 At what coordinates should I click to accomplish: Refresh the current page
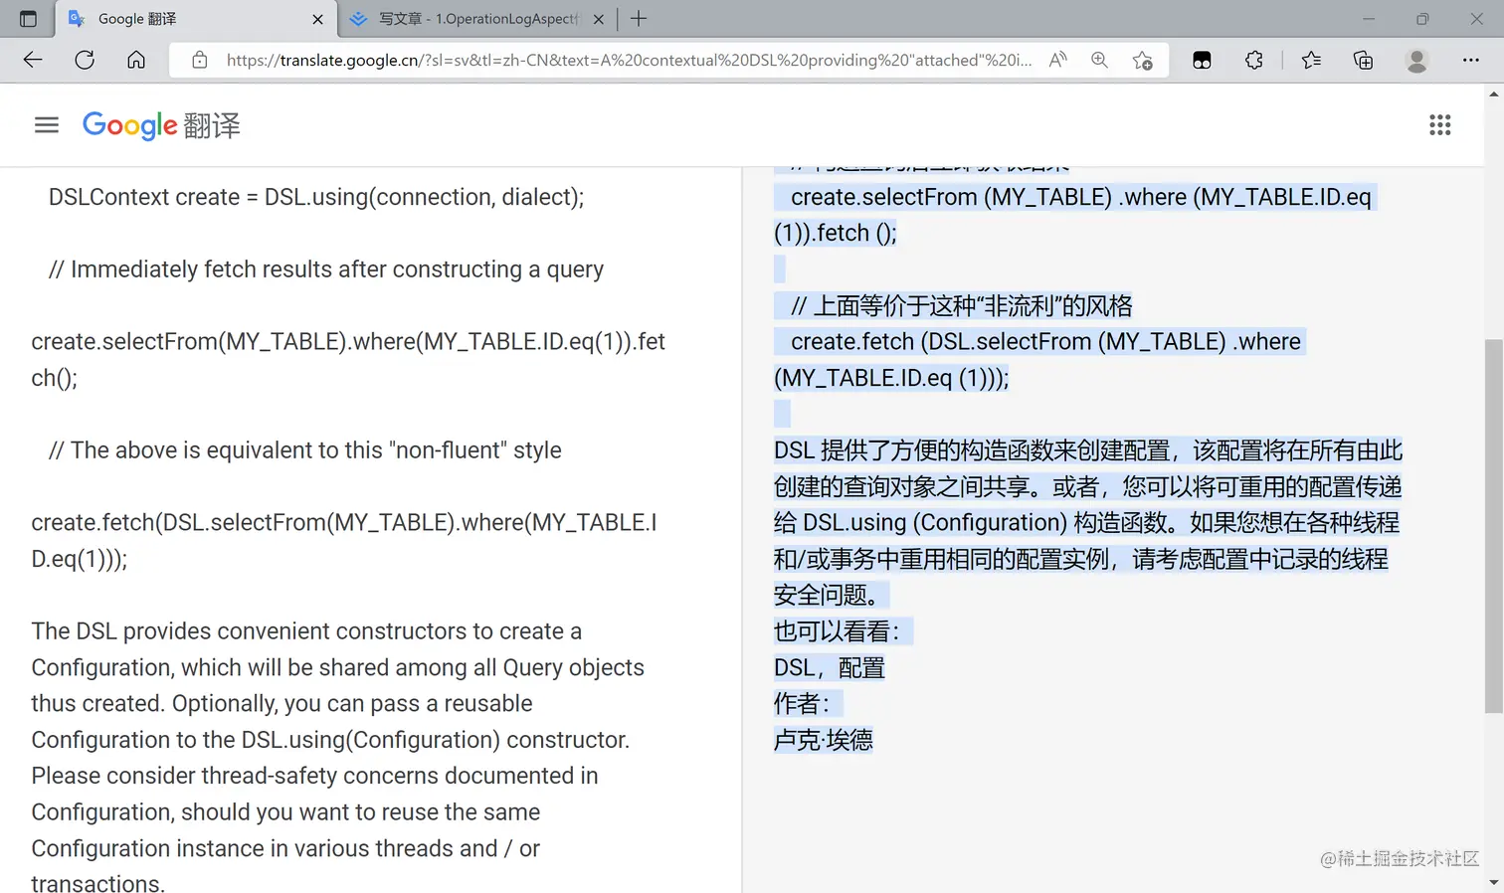(85, 61)
